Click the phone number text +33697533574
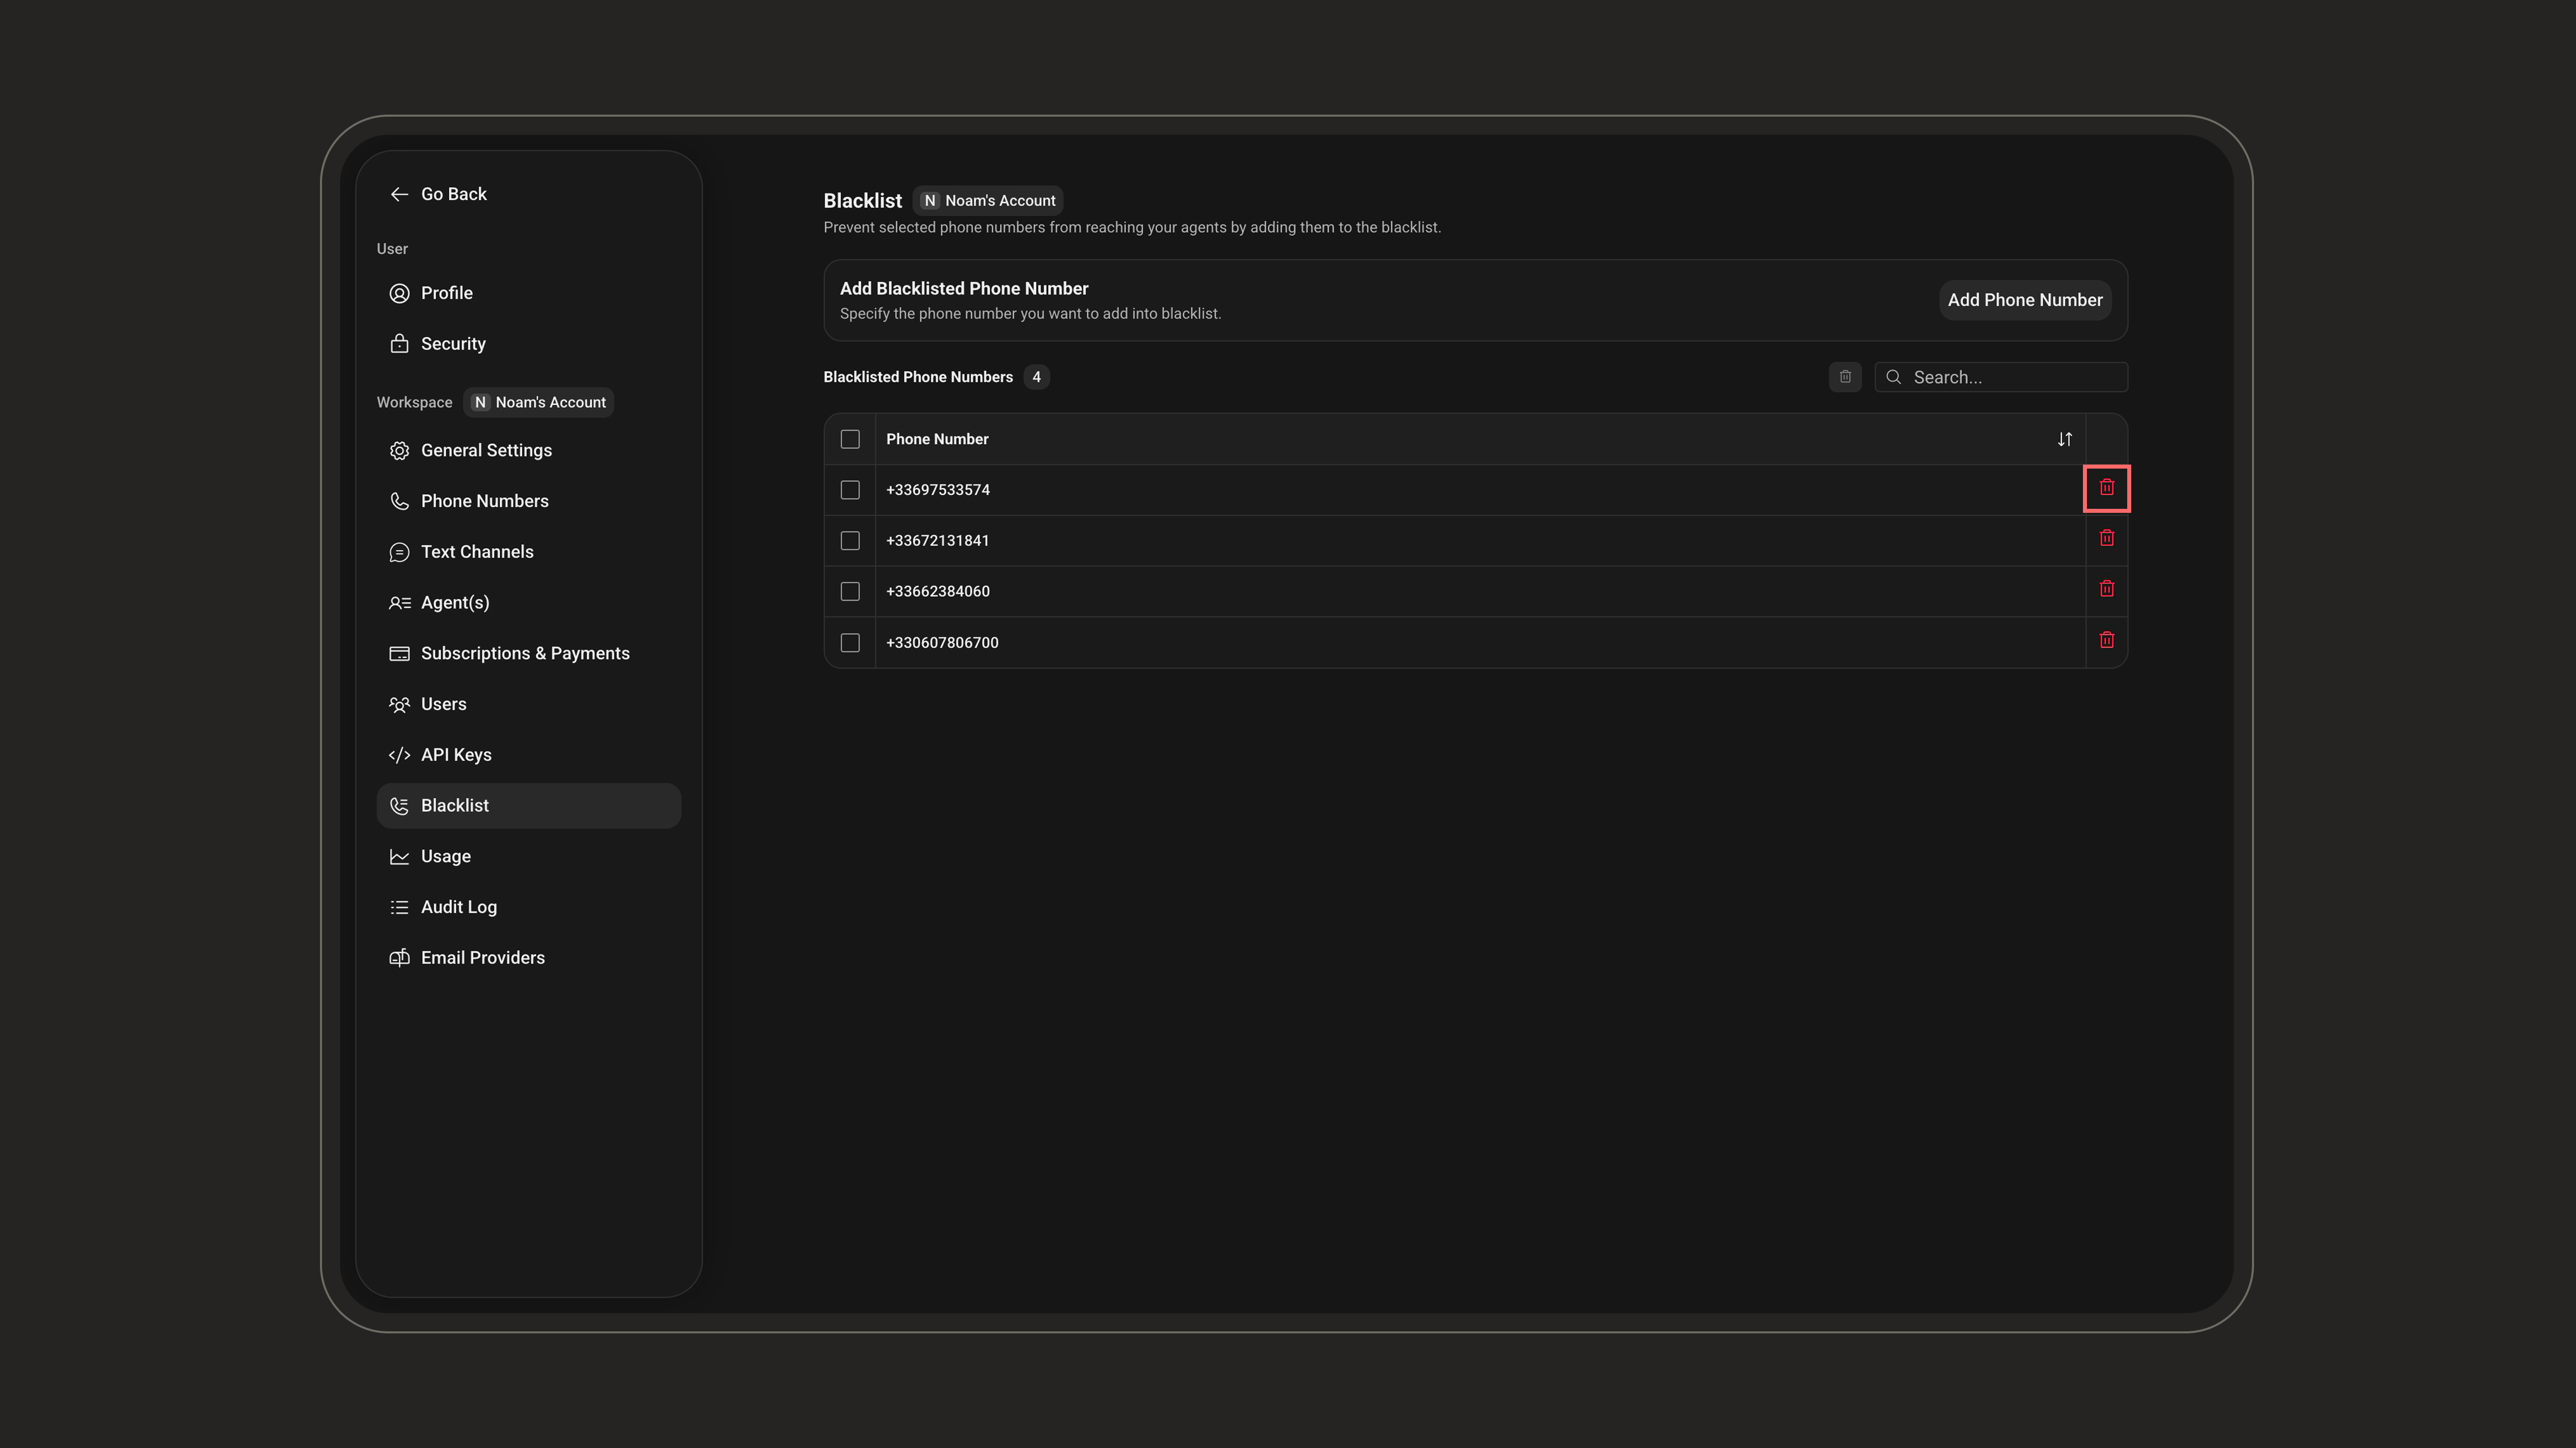2576x1448 pixels. pos(937,490)
